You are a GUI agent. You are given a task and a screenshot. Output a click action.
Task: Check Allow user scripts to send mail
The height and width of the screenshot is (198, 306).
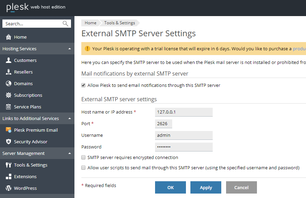pyautogui.click(x=83, y=168)
